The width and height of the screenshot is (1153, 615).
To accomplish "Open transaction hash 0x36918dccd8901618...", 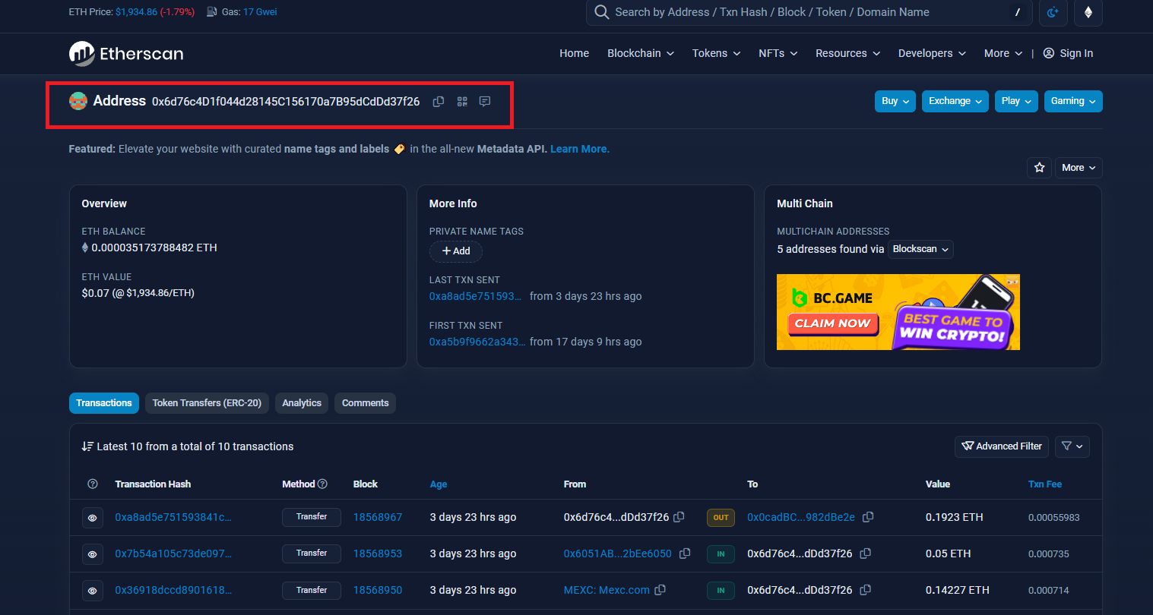I will point(173,590).
